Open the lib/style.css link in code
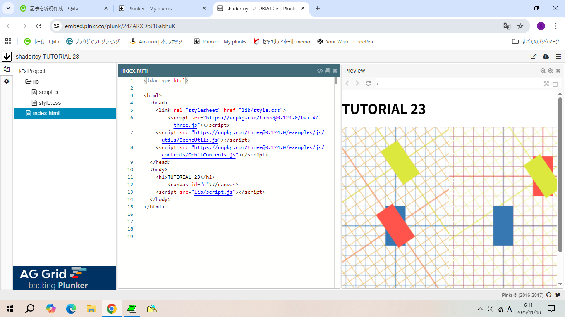565x317 pixels. pyautogui.click(x=260, y=110)
